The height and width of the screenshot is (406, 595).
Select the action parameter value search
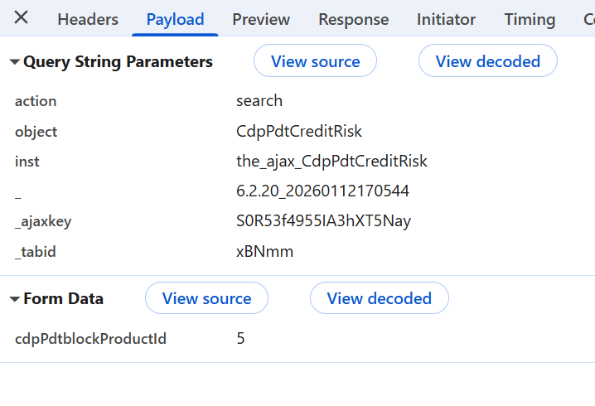(x=259, y=101)
